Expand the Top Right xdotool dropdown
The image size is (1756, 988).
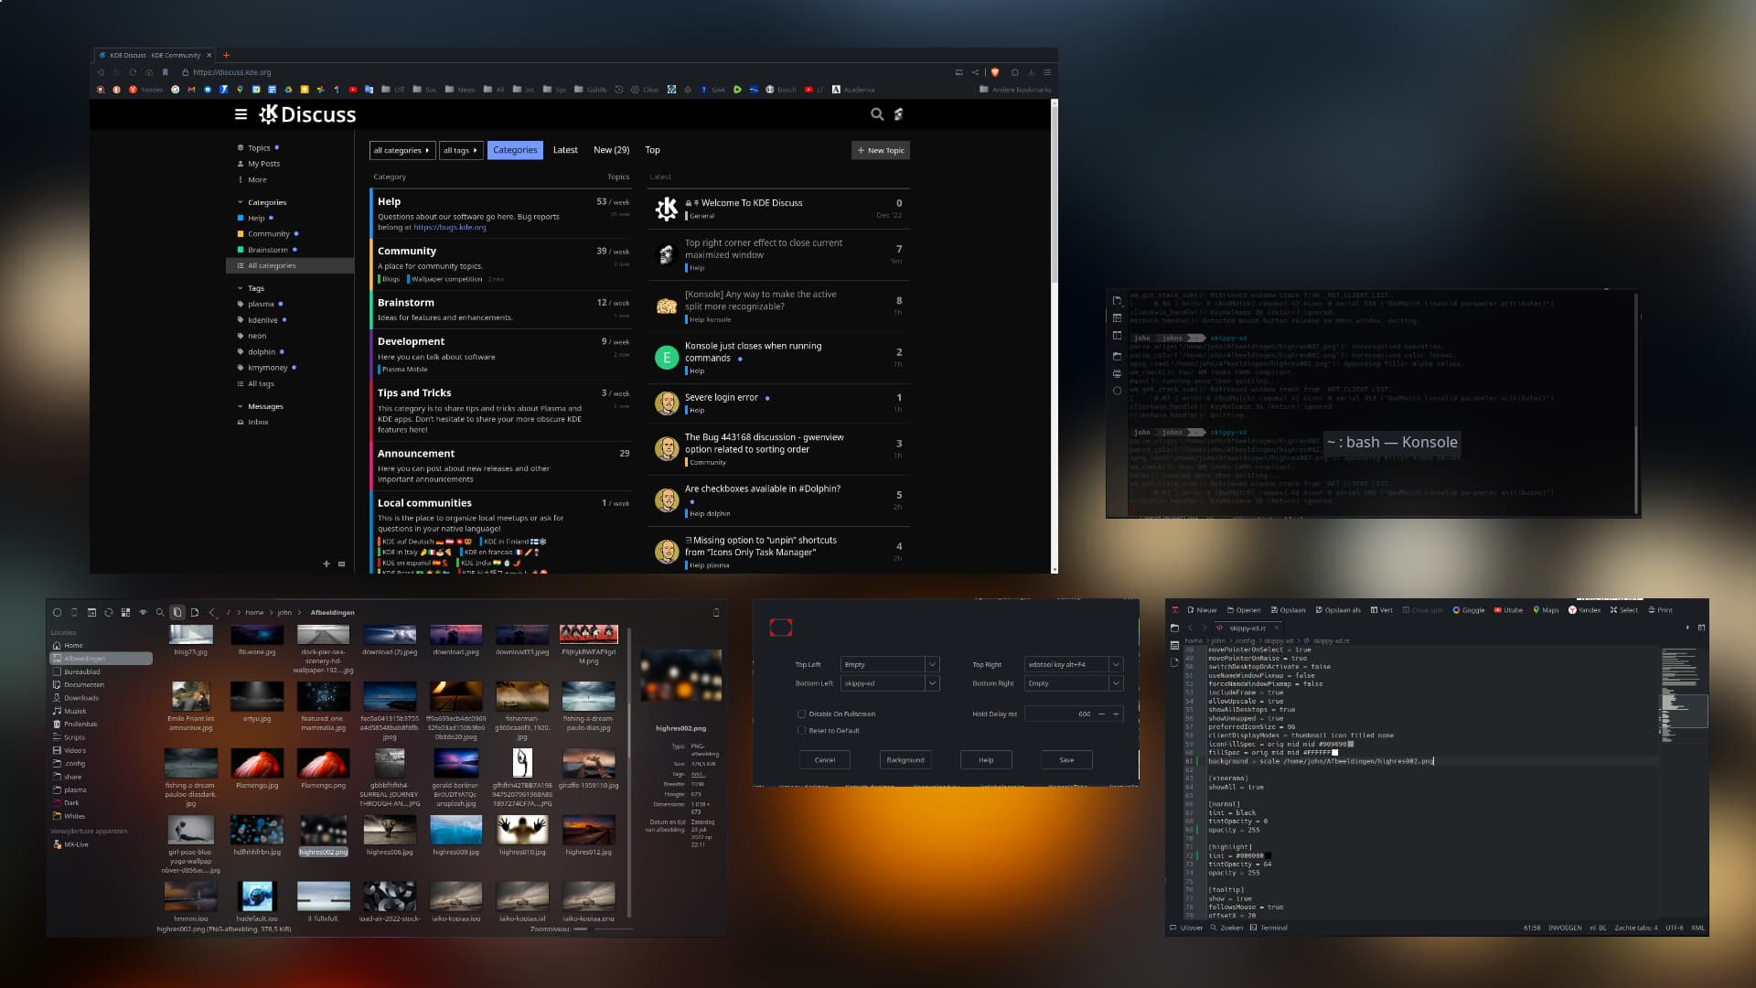point(1115,664)
